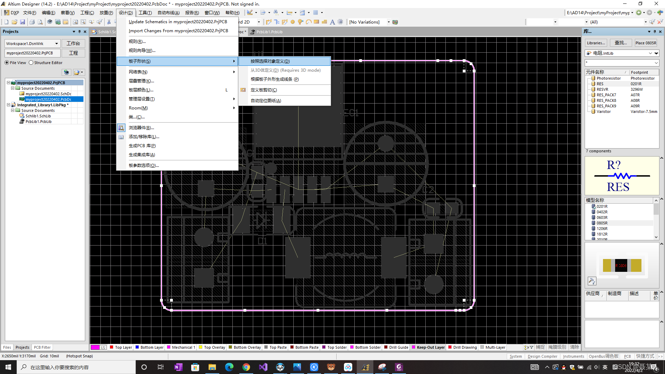This screenshot has width=665, height=374.
Task: Click the Save document toolbar icon
Action: [23, 22]
